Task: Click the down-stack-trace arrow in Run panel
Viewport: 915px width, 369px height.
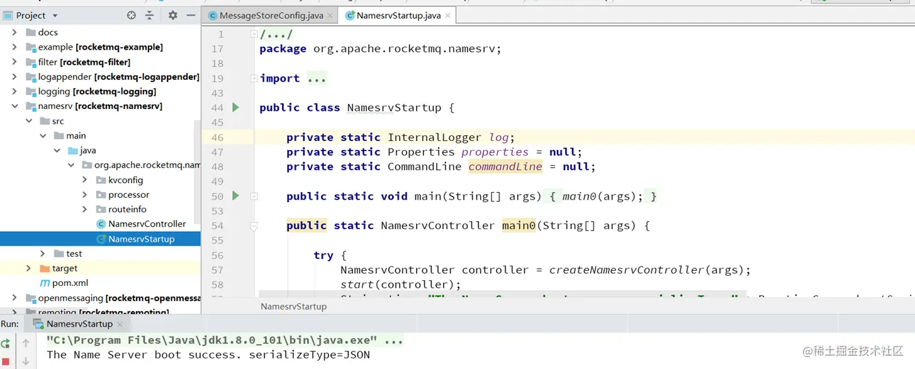Action: point(26,361)
